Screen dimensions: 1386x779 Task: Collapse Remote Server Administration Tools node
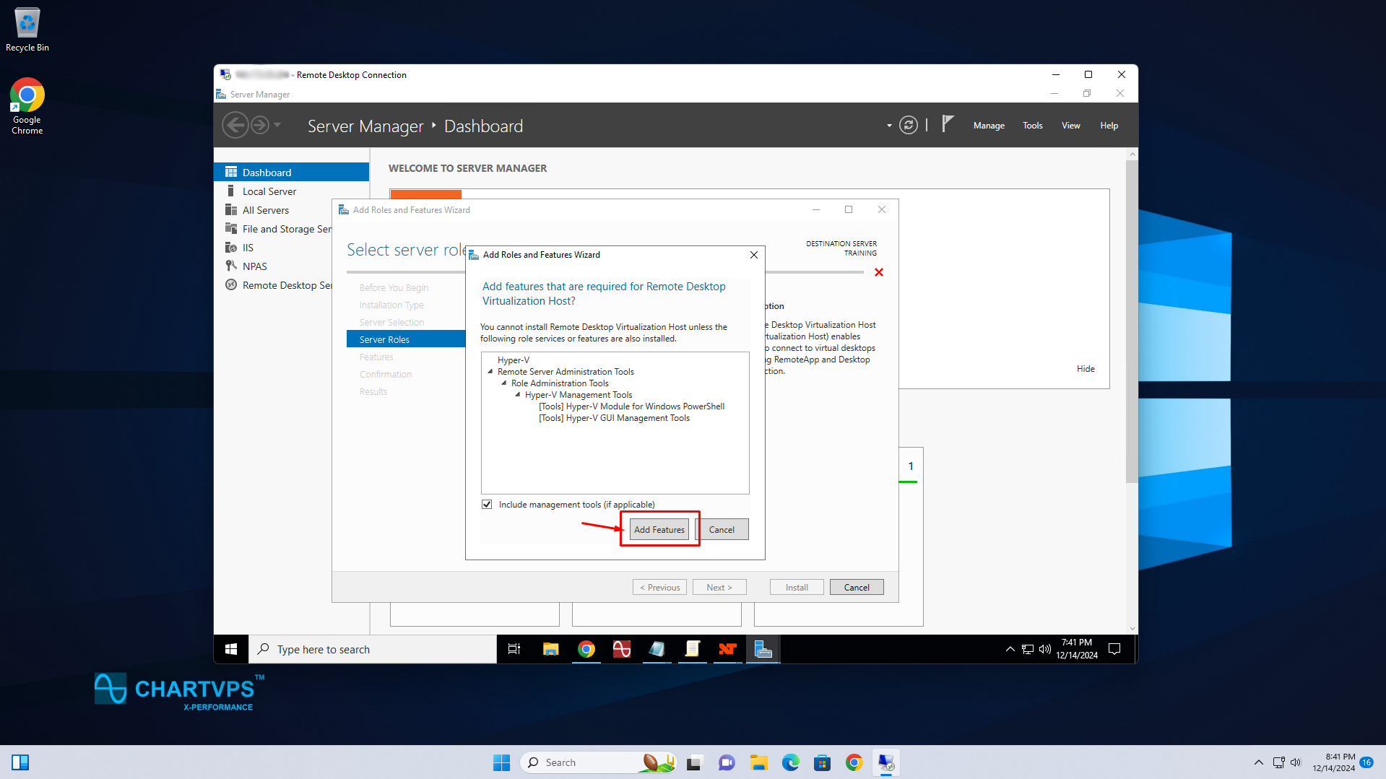tap(490, 372)
